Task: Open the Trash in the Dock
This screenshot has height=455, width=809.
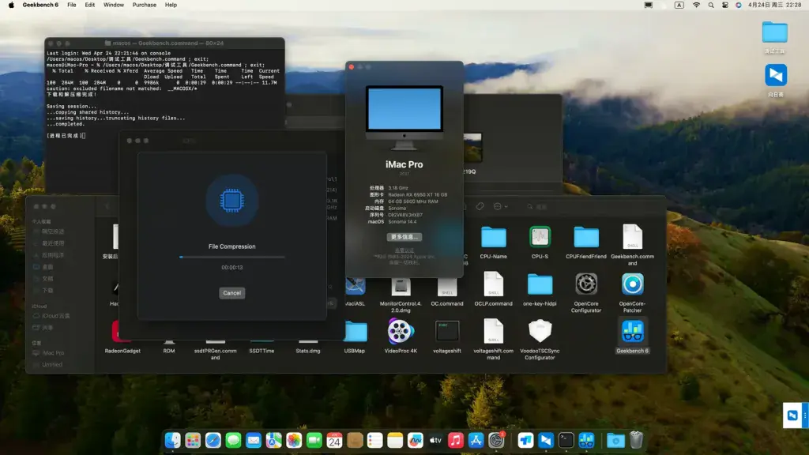Action: point(636,440)
